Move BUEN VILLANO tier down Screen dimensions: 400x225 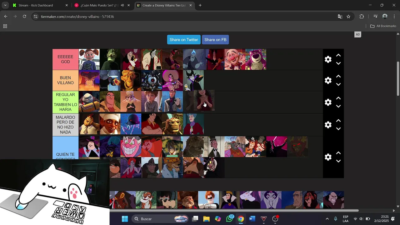coord(338,84)
